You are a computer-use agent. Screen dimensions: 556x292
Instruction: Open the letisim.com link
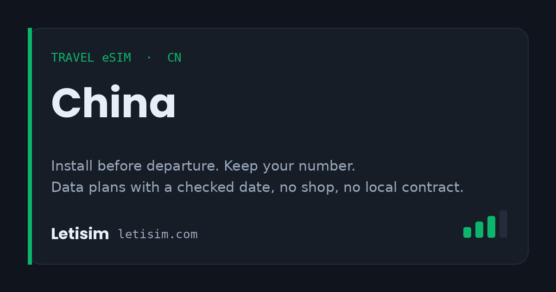(x=158, y=235)
